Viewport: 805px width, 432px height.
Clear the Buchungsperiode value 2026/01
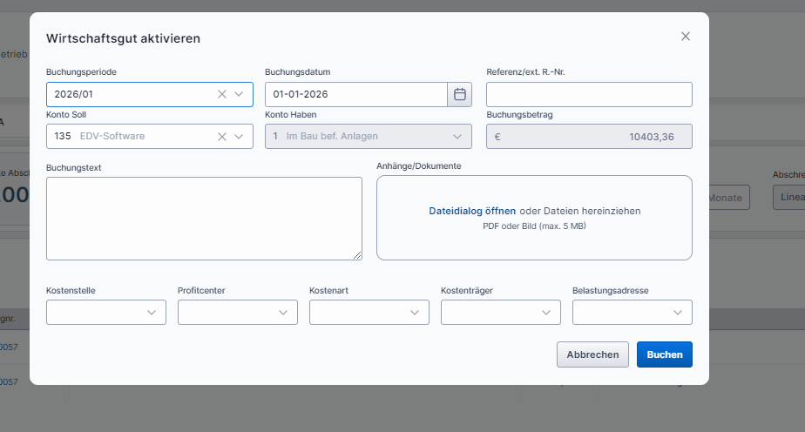click(221, 94)
